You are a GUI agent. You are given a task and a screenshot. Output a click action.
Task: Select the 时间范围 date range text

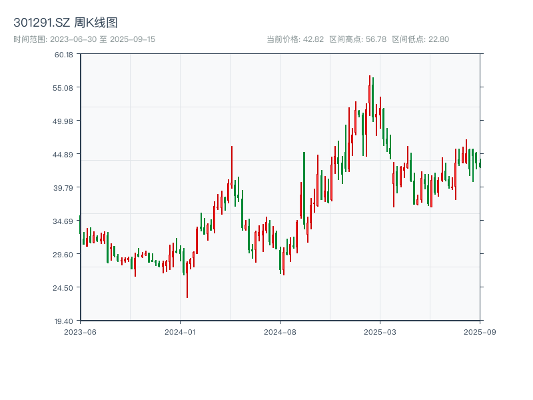(84, 39)
